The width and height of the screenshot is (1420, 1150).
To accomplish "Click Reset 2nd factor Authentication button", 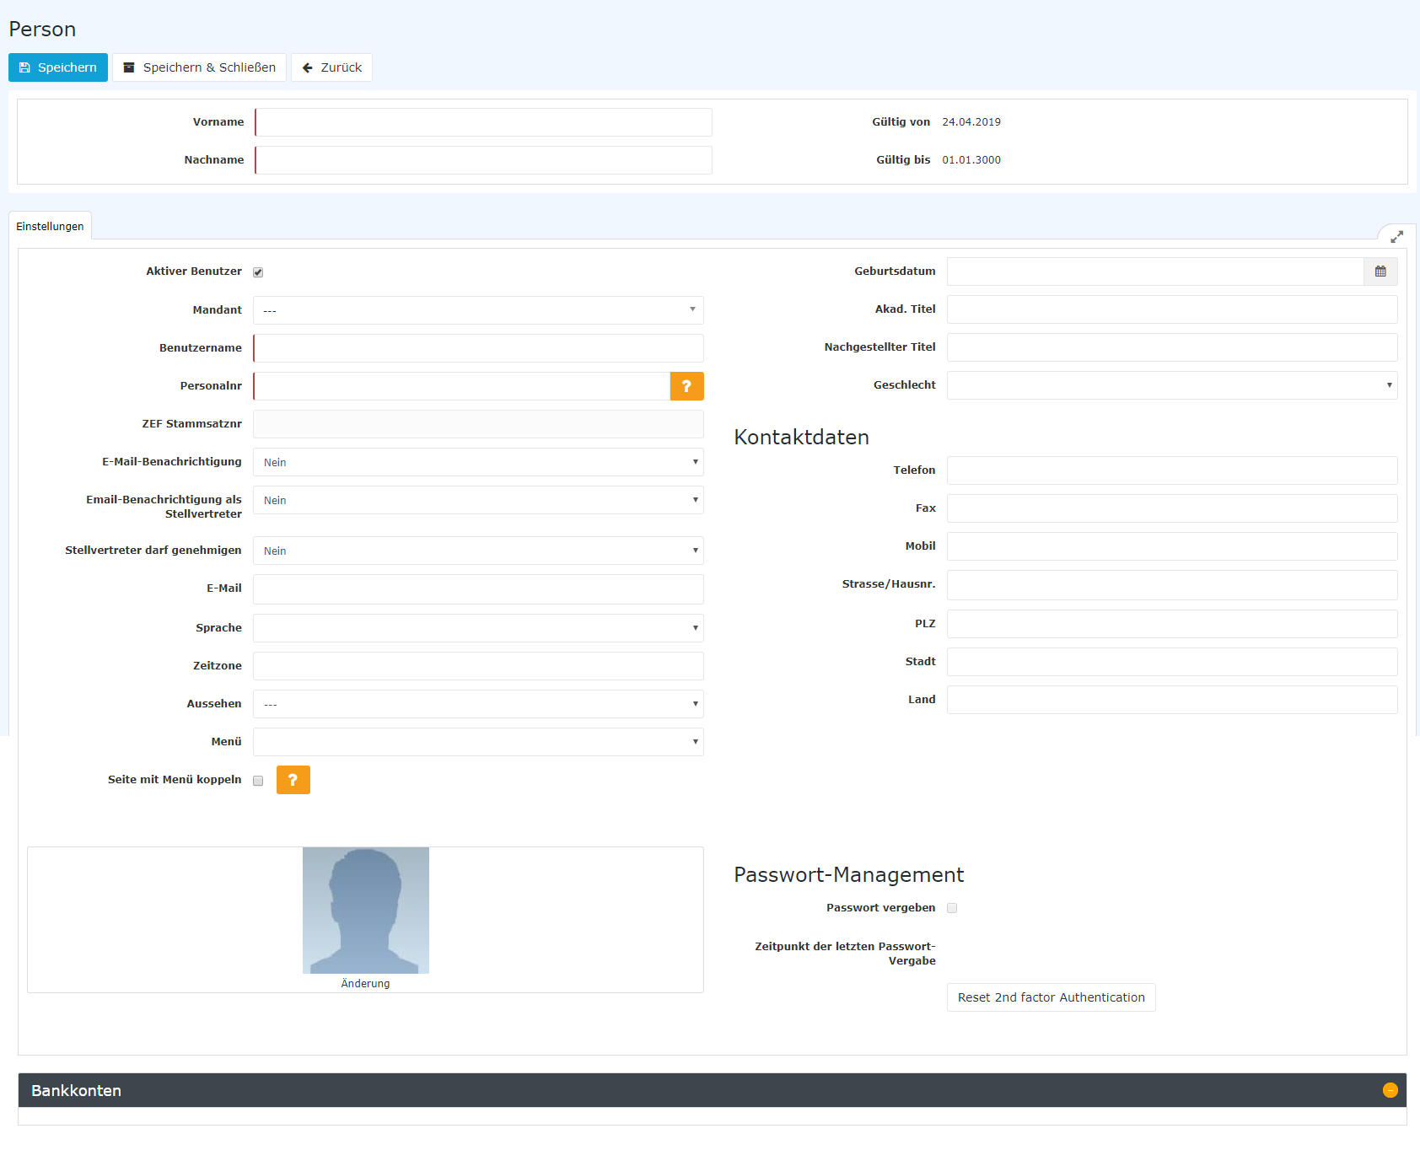I will (1051, 997).
